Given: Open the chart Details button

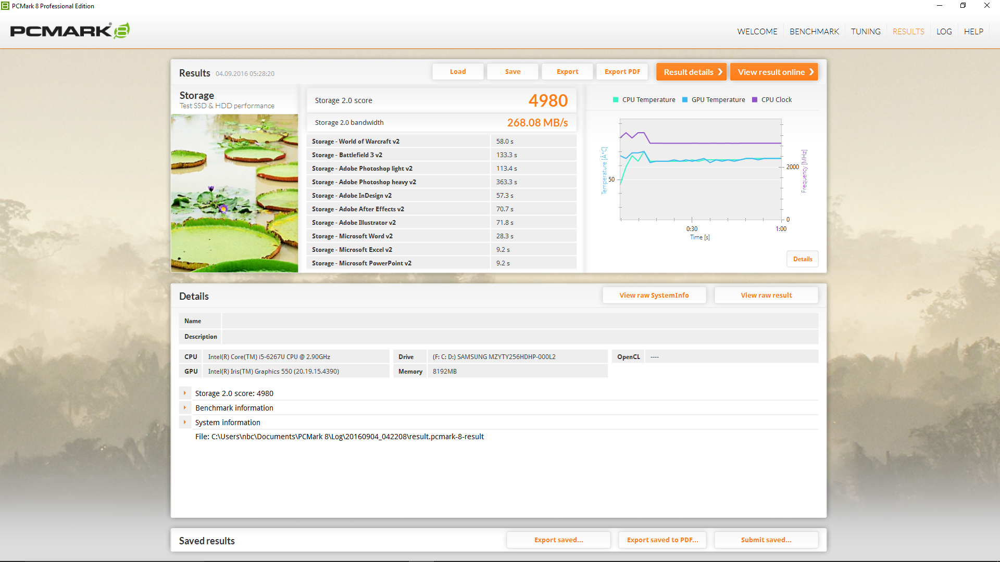Looking at the screenshot, I should 802,259.
